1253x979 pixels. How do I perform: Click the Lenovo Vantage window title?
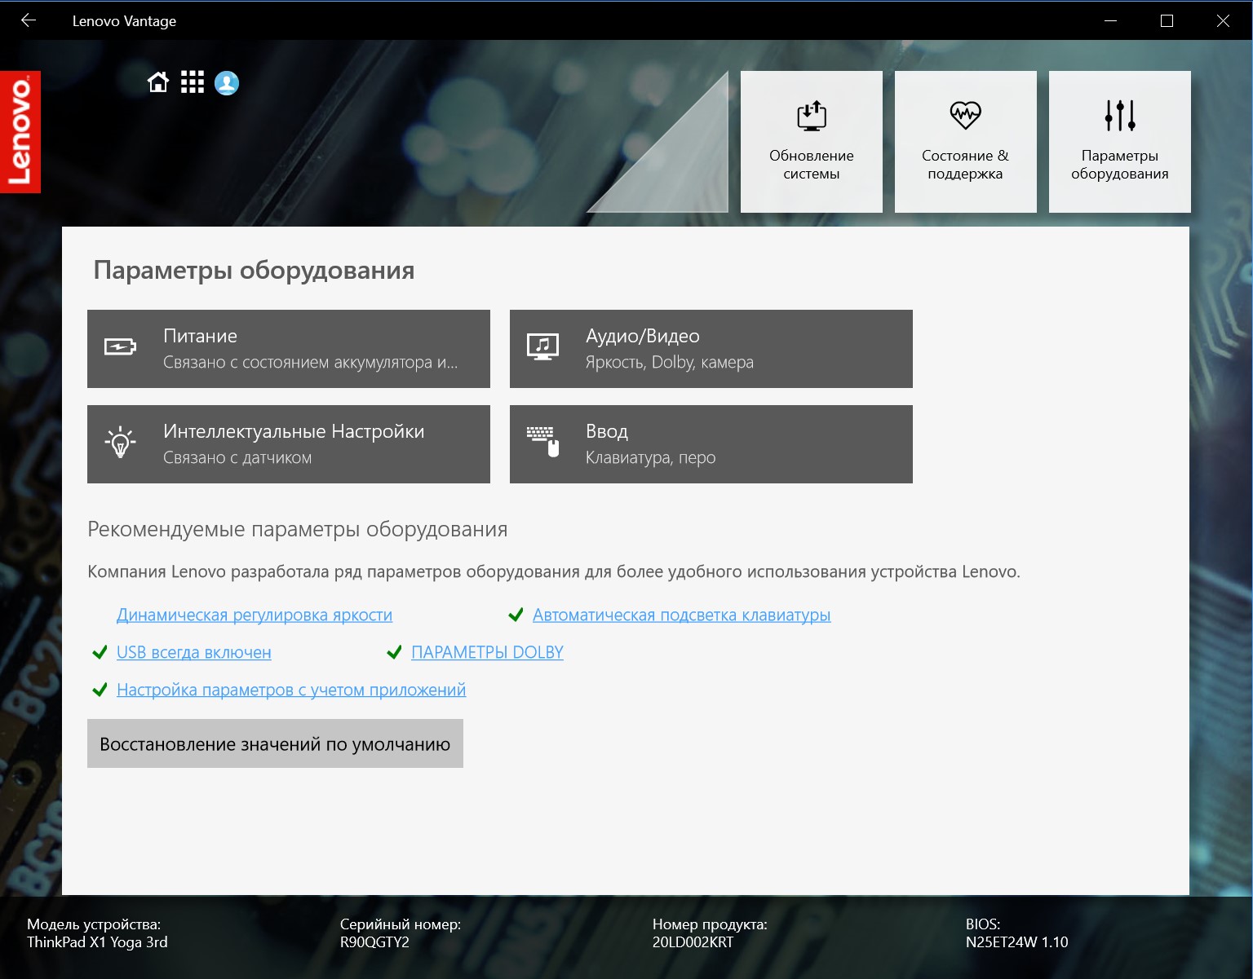click(124, 21)
